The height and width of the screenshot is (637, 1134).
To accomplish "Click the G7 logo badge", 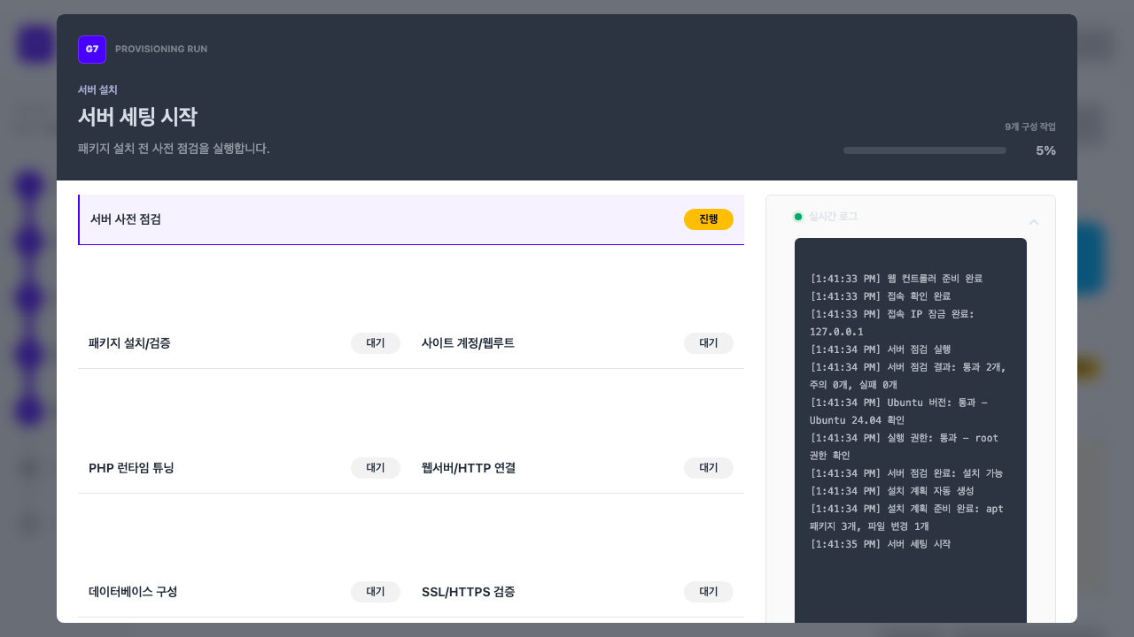I will coord(92,50).
